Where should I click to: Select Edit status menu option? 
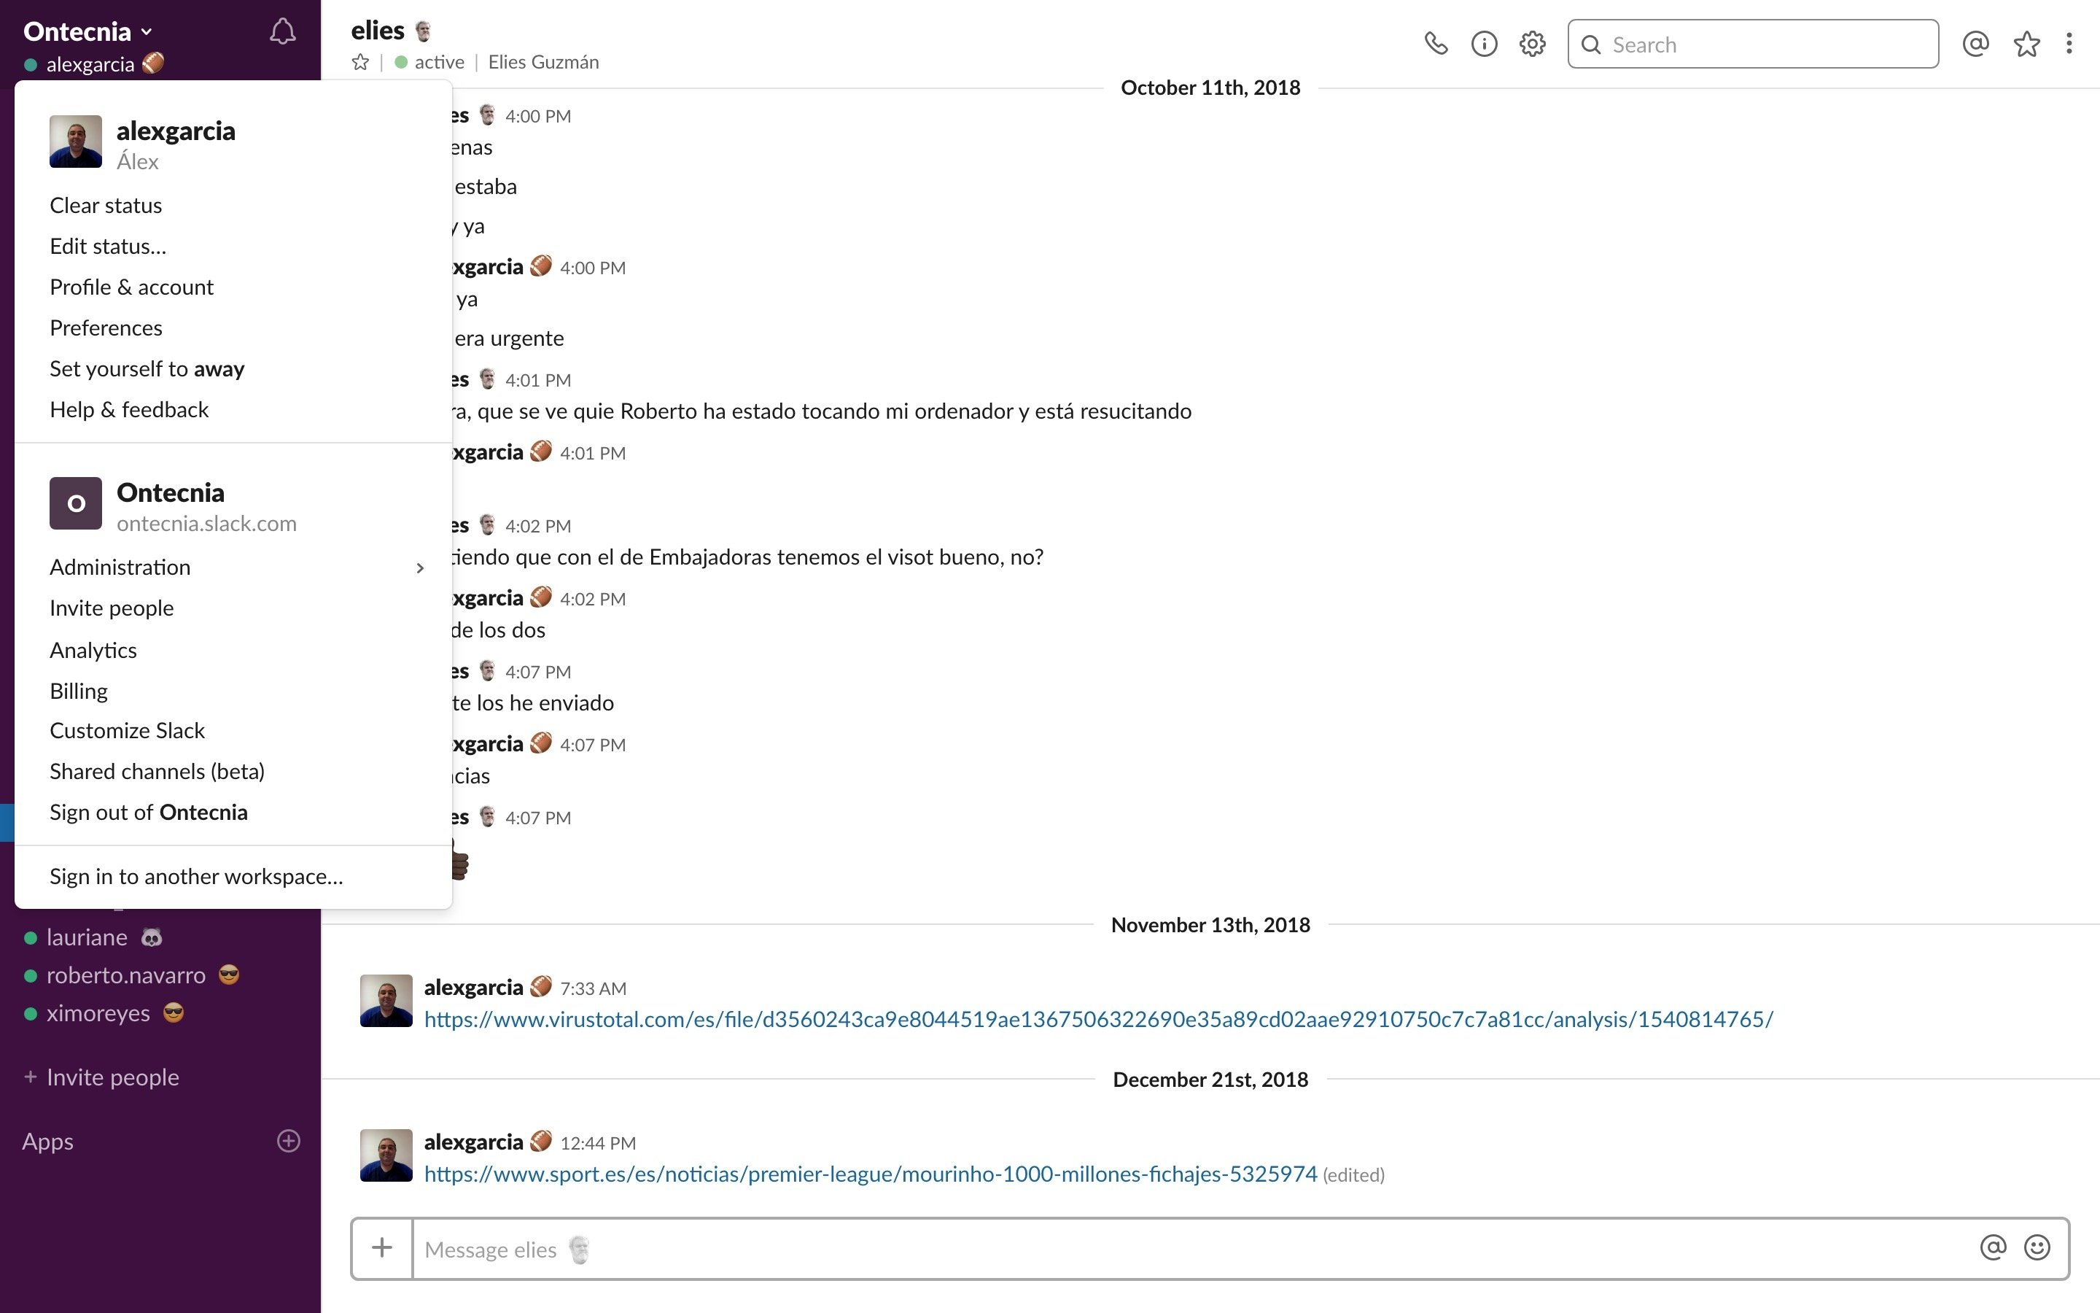tap(107, 245)
